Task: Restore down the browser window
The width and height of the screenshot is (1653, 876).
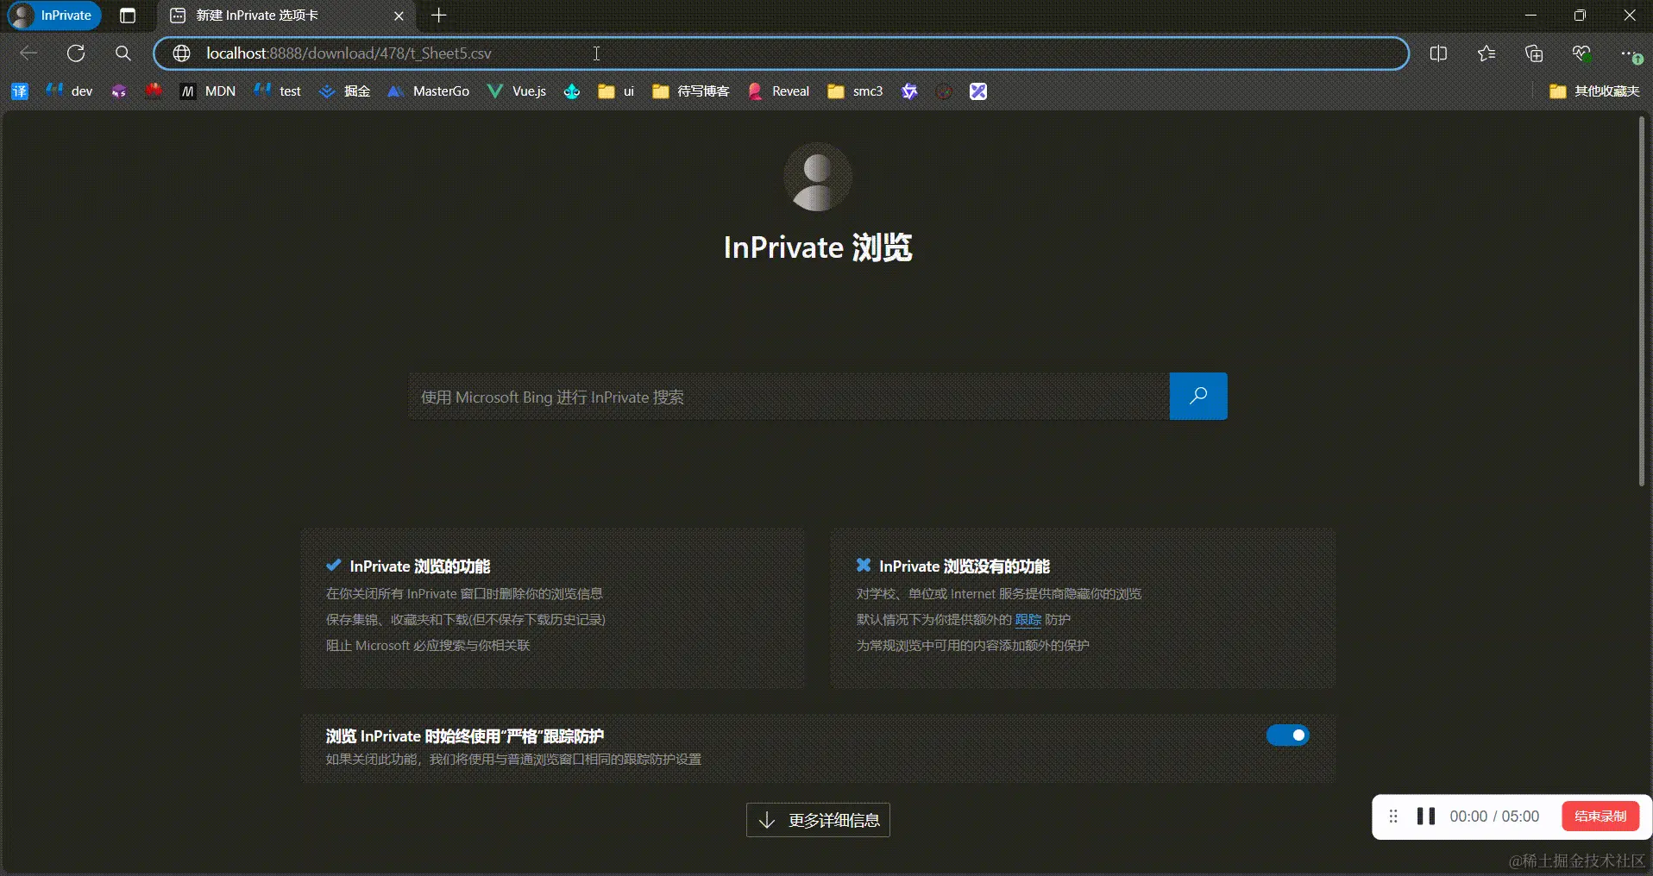Action: tap(1581, 16)
